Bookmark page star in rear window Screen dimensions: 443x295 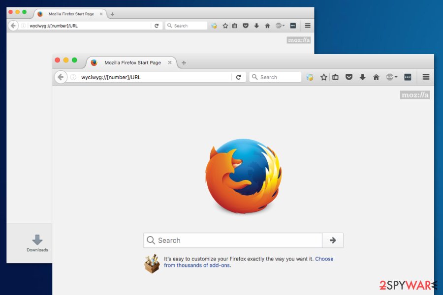pos(225,26)
